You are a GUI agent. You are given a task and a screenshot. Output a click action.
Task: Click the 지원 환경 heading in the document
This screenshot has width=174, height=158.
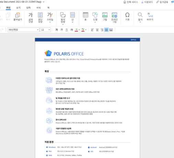(49, 142)
